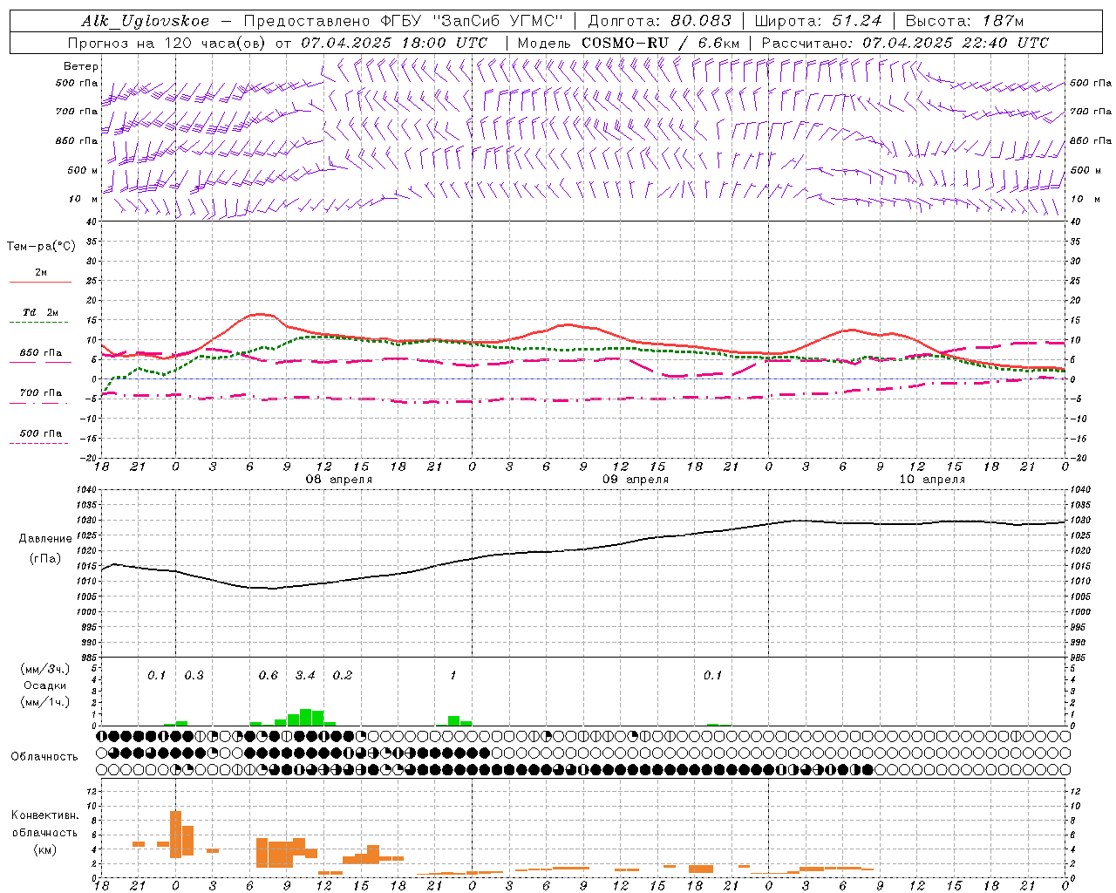Click 'Рассчитано: 07.04.2025 22:40 UTC' text
The height and width of the screenshot is (893, 1116).
pyautogui.click(x=905, y=43)
